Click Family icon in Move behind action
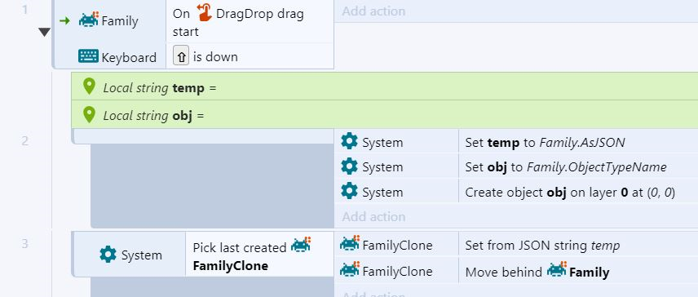 [557, 270]
